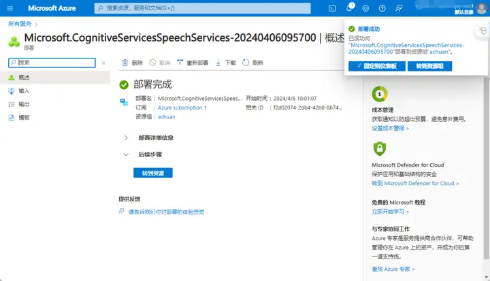Open Cloud Shell from top bar
The height and width of the screenshot is (281, 490).
point(332,8)
